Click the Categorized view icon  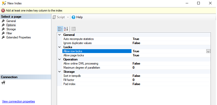coord(60,29)
